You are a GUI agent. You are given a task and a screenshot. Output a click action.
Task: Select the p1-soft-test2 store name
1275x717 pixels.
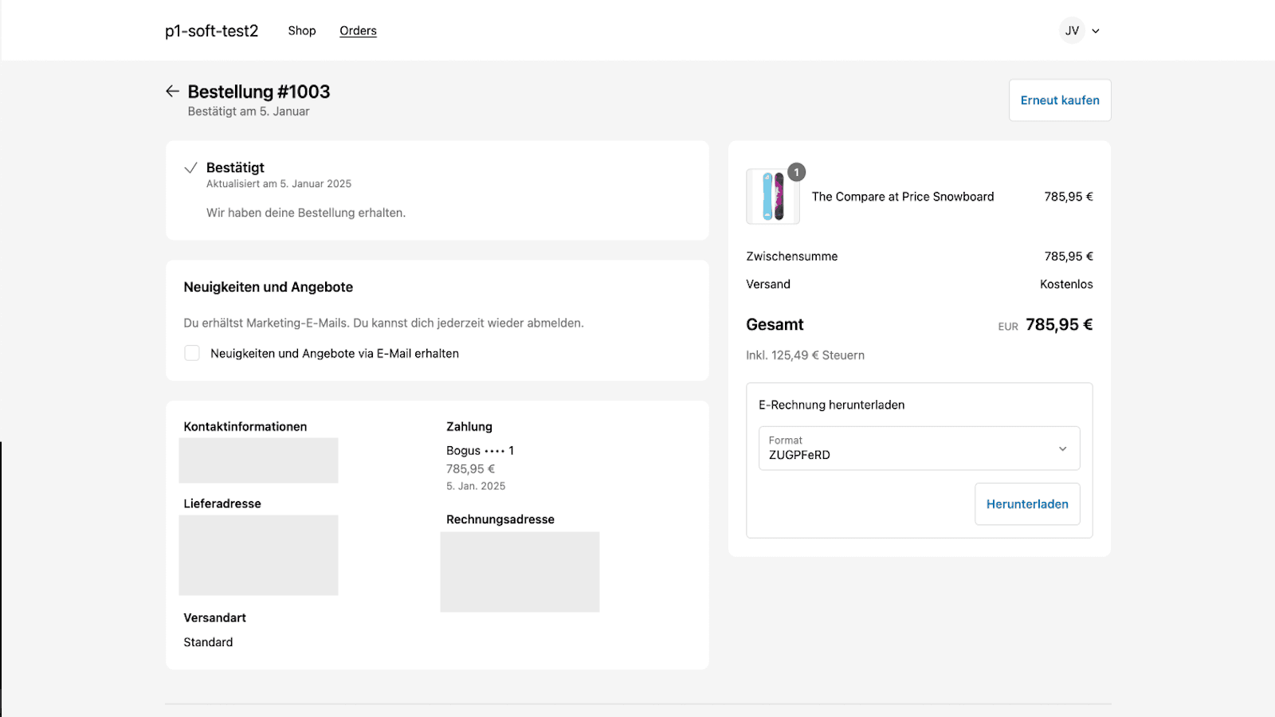tap(210, 30)
